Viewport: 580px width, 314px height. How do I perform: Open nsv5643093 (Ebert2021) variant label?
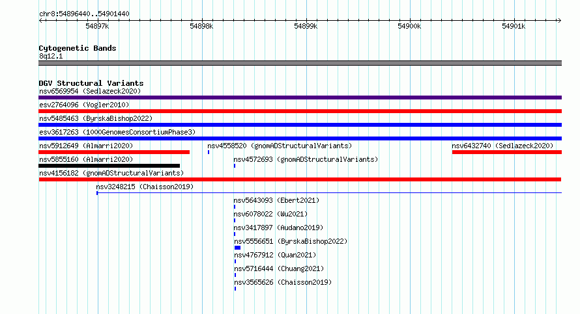click(276, 200)
